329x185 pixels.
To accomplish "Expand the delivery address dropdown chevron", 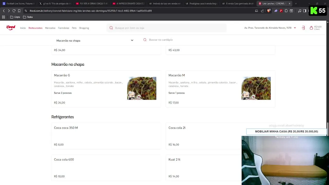I will pos(295,28).
